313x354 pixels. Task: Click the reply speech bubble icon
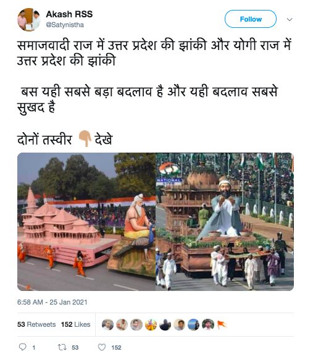click(x=23, y=347)
